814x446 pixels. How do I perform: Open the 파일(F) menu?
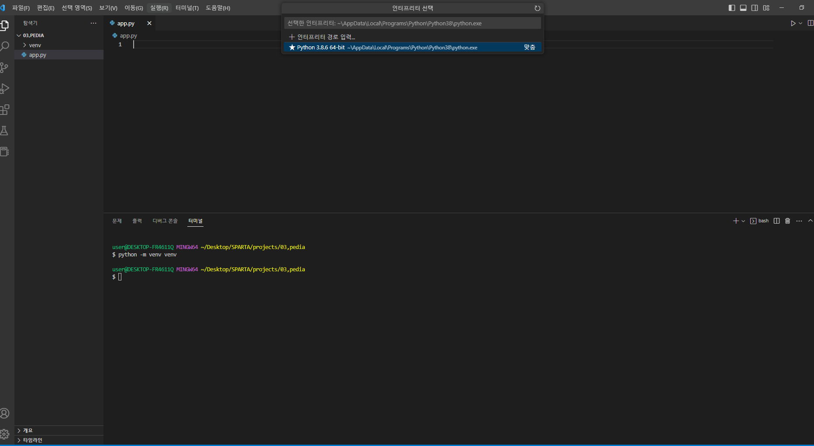[x=21, y=8]
